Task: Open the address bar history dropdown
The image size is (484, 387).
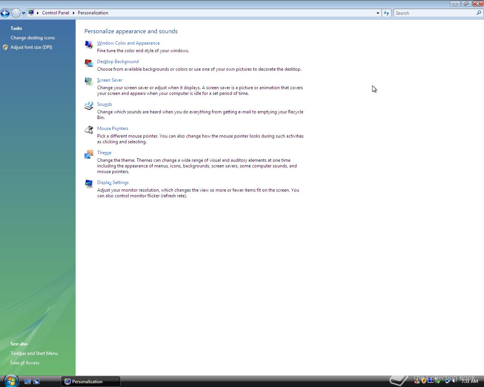Action: 378,13
